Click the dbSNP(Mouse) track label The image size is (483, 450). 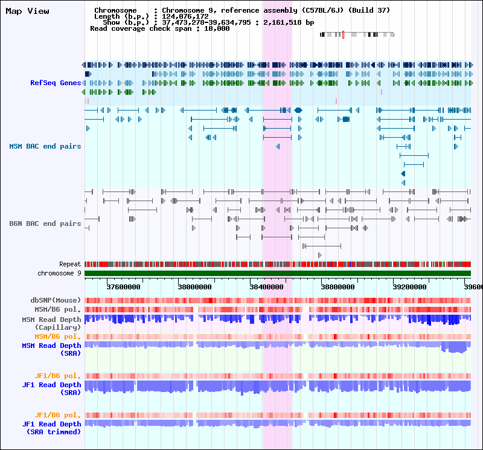[56, 300]
